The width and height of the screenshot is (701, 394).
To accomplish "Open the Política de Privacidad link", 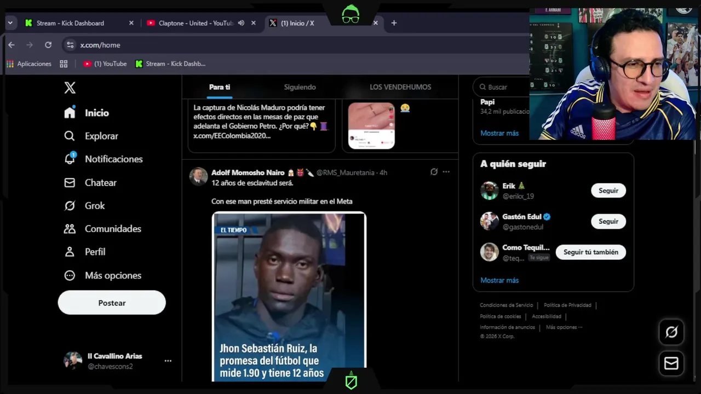I will tap(567, 305).
